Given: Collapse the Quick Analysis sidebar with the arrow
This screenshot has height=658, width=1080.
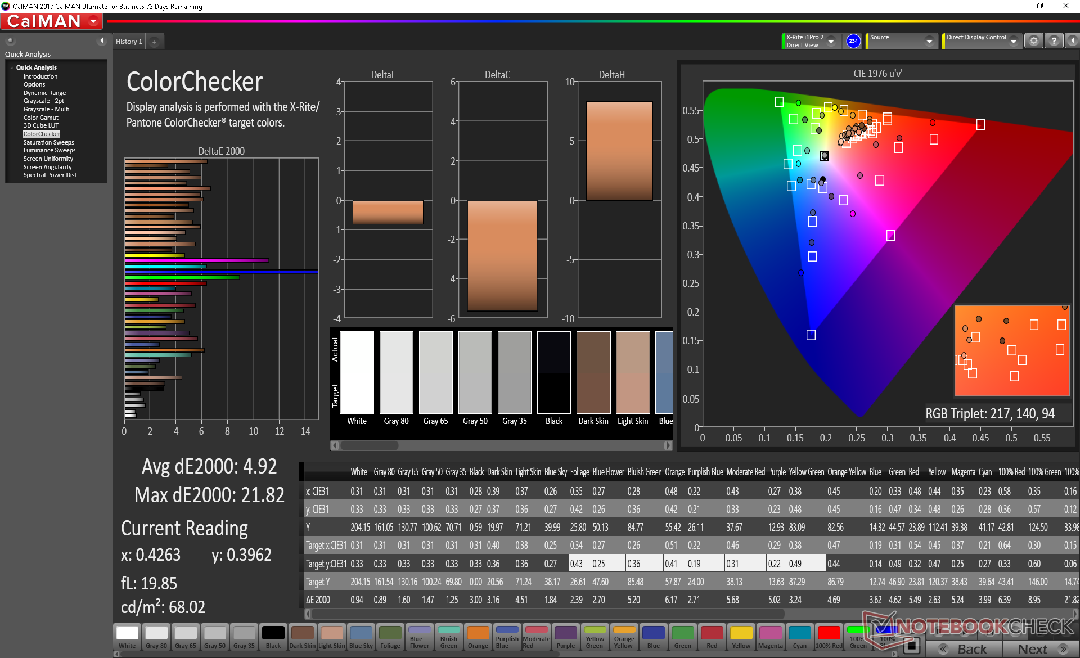Looking at the screenshot, I should (x=102, y=40).
